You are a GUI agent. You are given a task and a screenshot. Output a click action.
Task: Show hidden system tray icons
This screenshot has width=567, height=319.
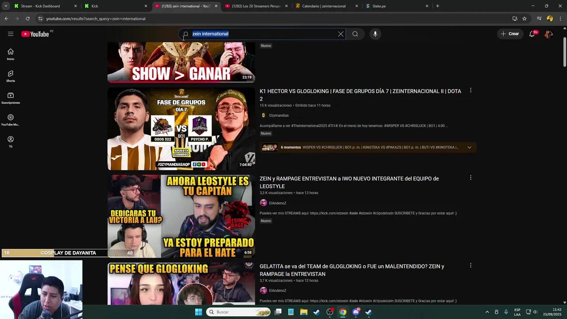tap(487, 312)
